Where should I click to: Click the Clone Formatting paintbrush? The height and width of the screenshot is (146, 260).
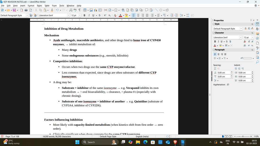click(52, 10)
